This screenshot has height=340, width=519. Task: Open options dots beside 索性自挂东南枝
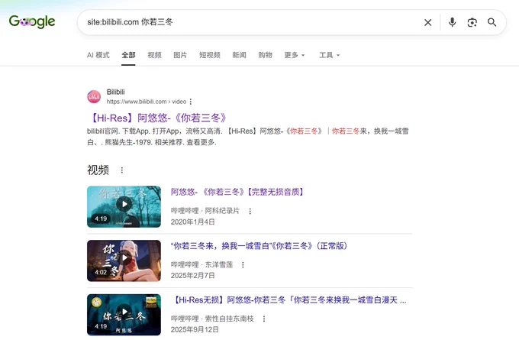[x=264, y=319]
